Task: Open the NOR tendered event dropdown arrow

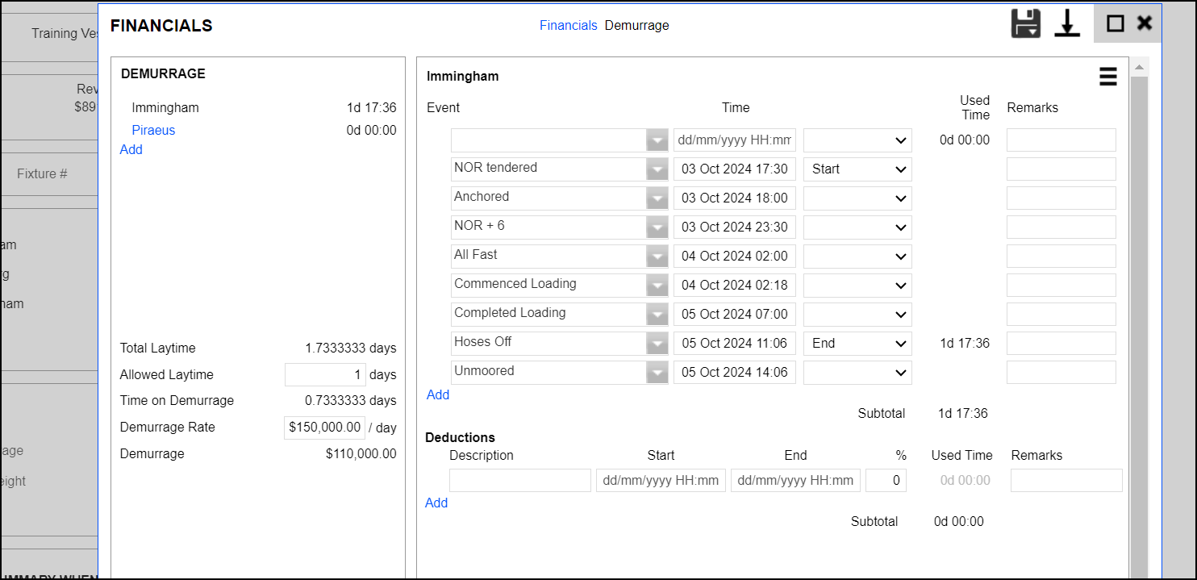Action: tap(657, 169)
